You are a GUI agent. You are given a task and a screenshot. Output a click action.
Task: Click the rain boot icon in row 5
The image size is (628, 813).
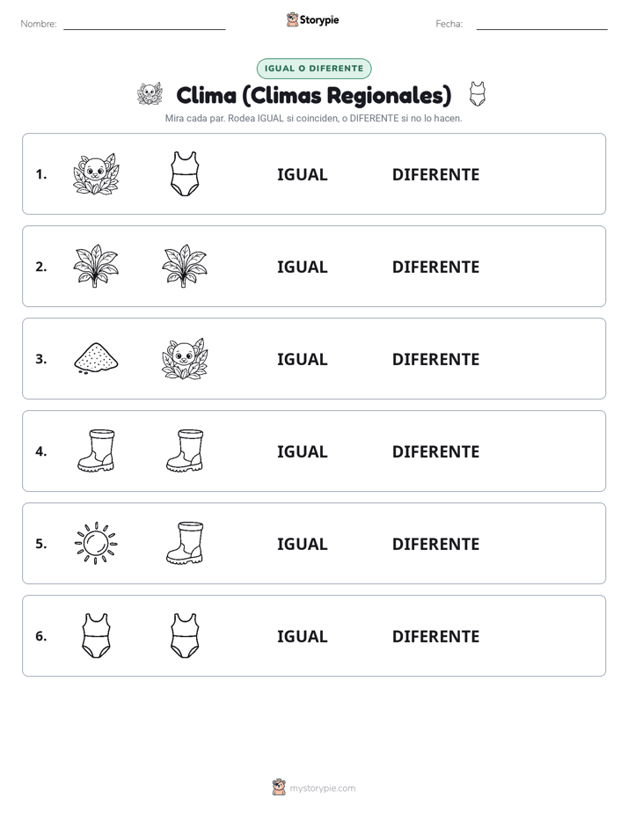tap(185, 543)
